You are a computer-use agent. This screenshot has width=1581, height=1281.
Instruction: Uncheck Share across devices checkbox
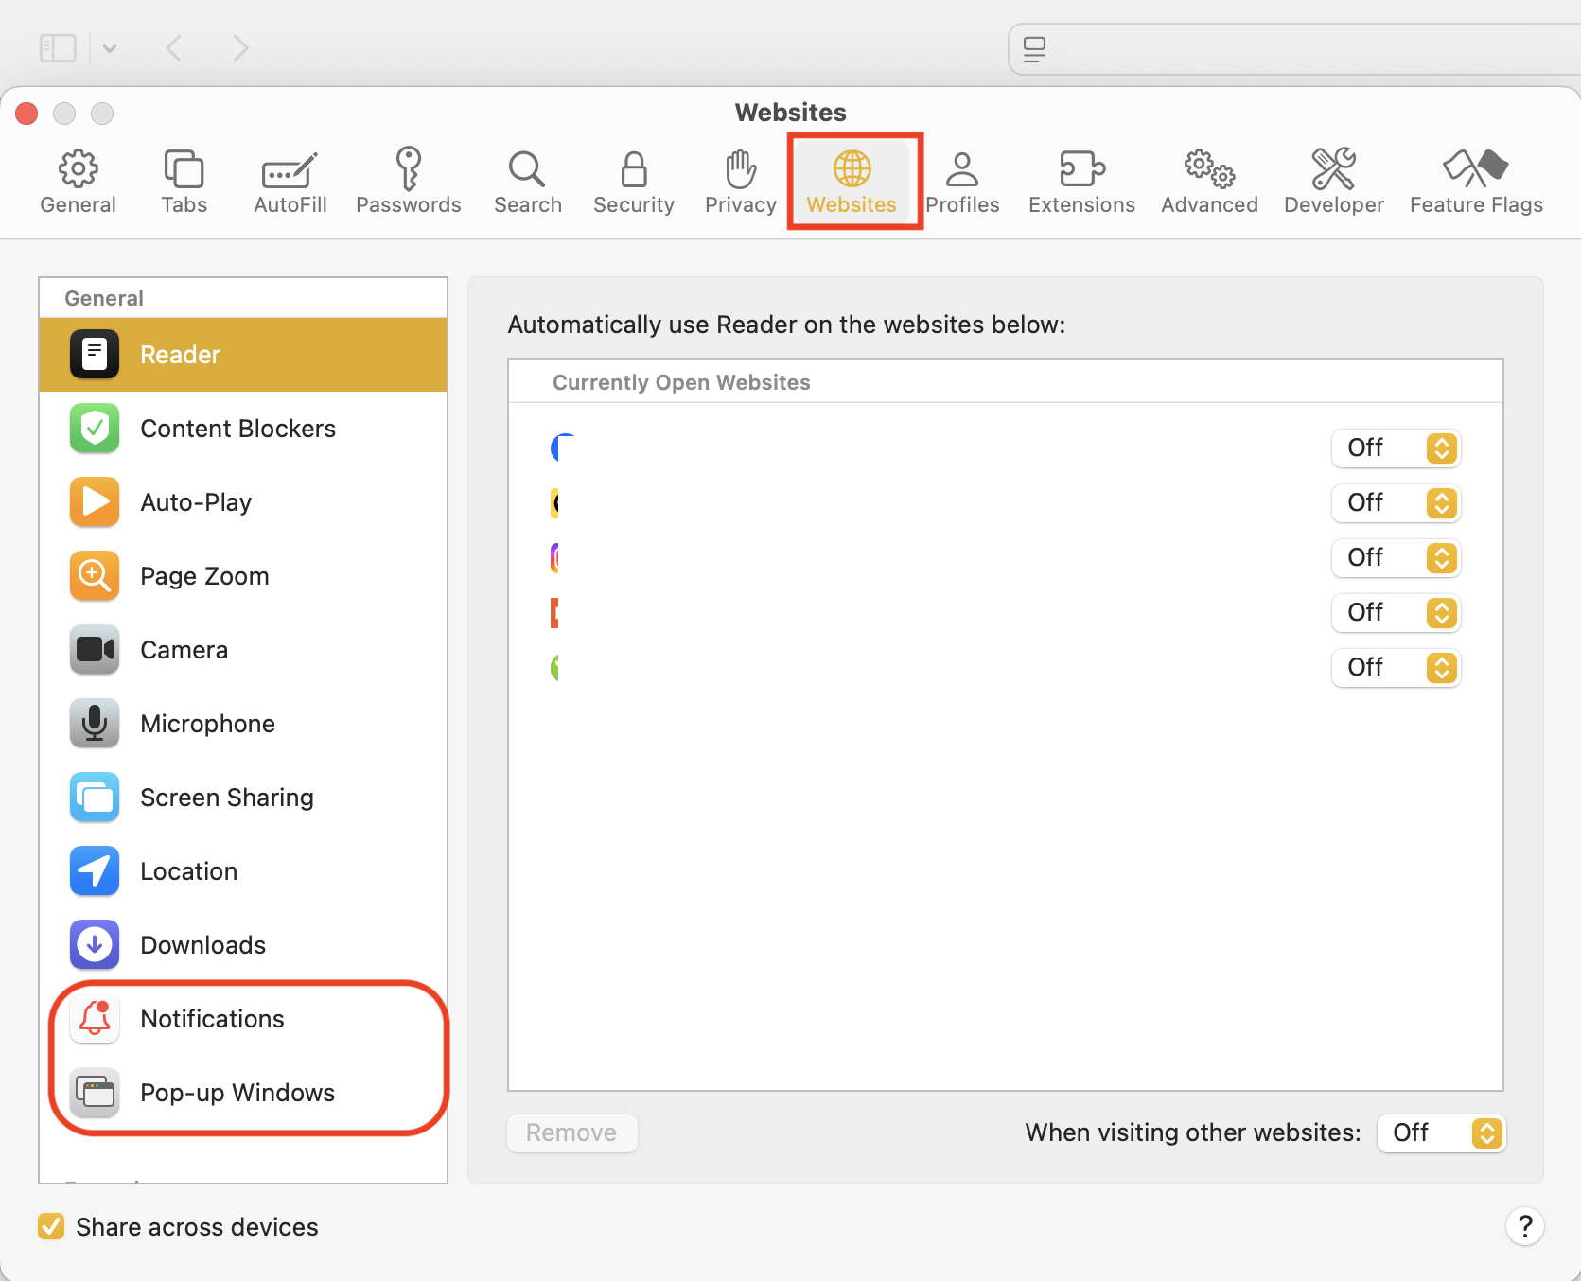point(51,1226)
